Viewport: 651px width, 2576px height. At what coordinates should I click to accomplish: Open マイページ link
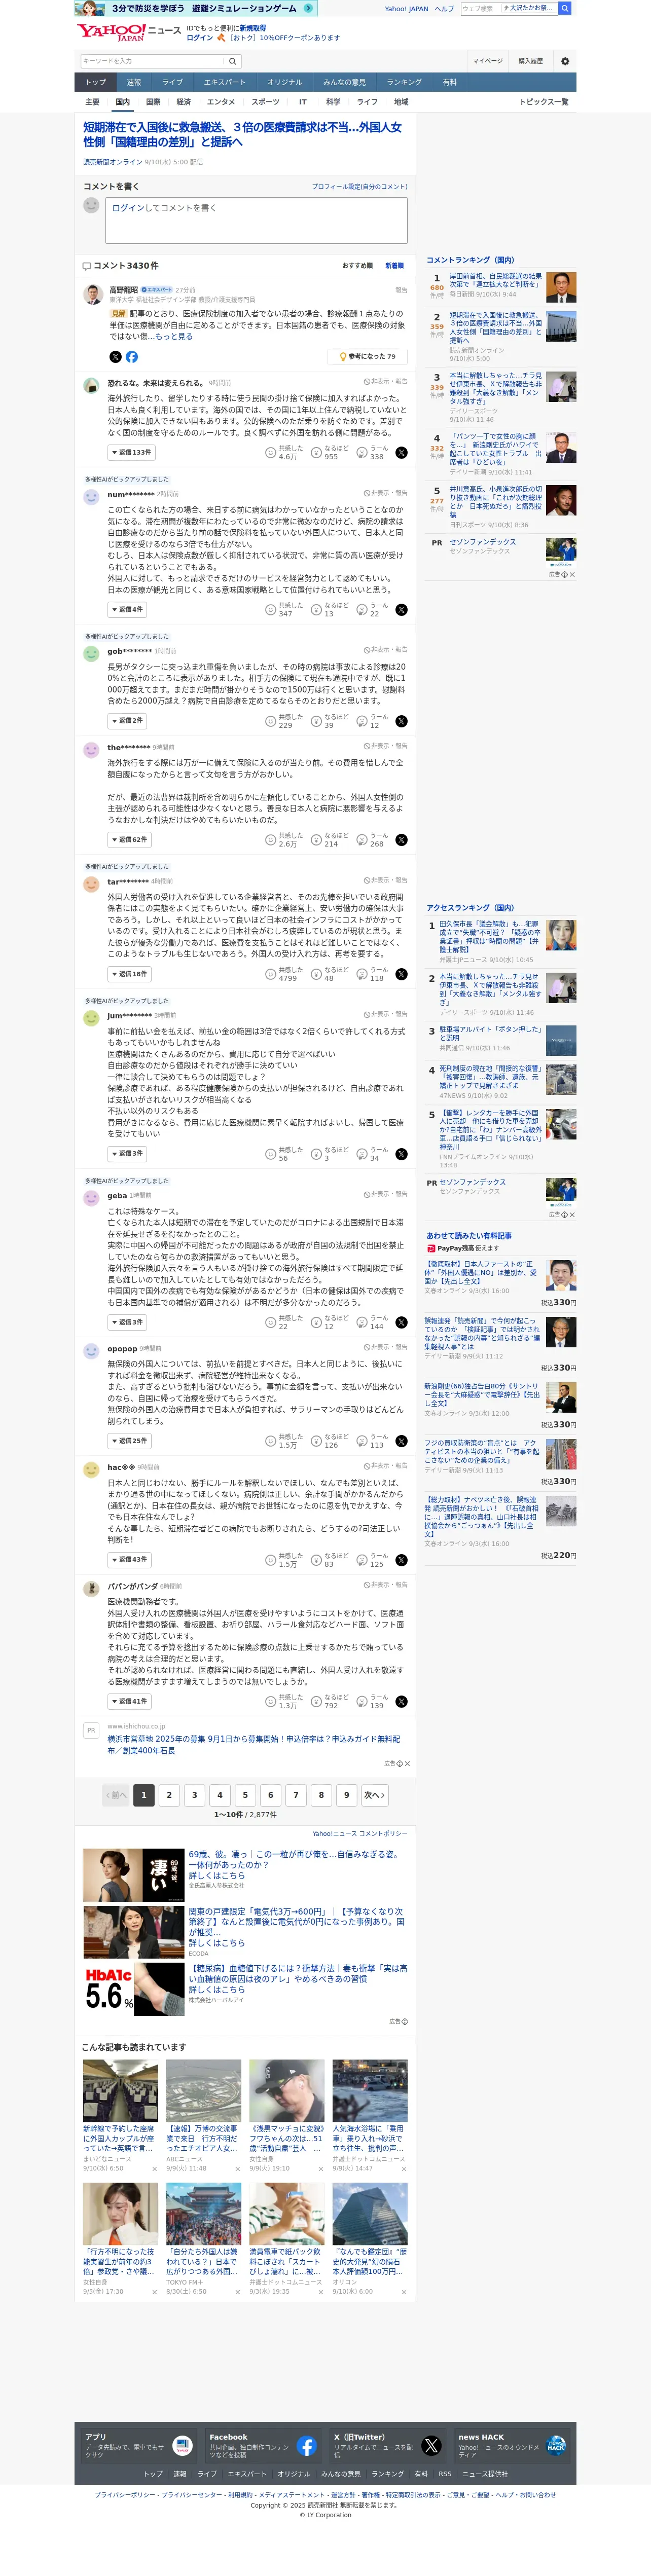pos(487,61)
